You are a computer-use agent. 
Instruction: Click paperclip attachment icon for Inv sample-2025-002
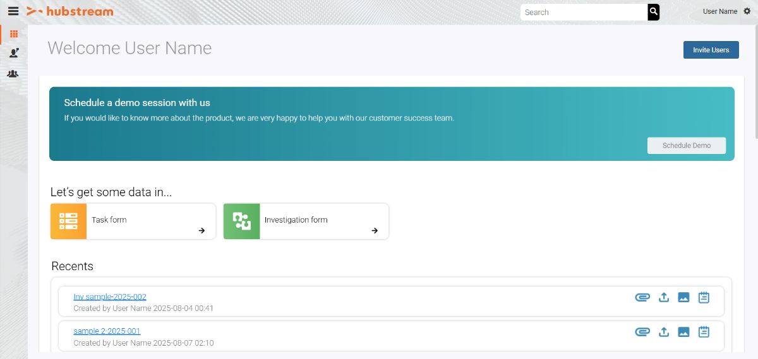point(642,297)
